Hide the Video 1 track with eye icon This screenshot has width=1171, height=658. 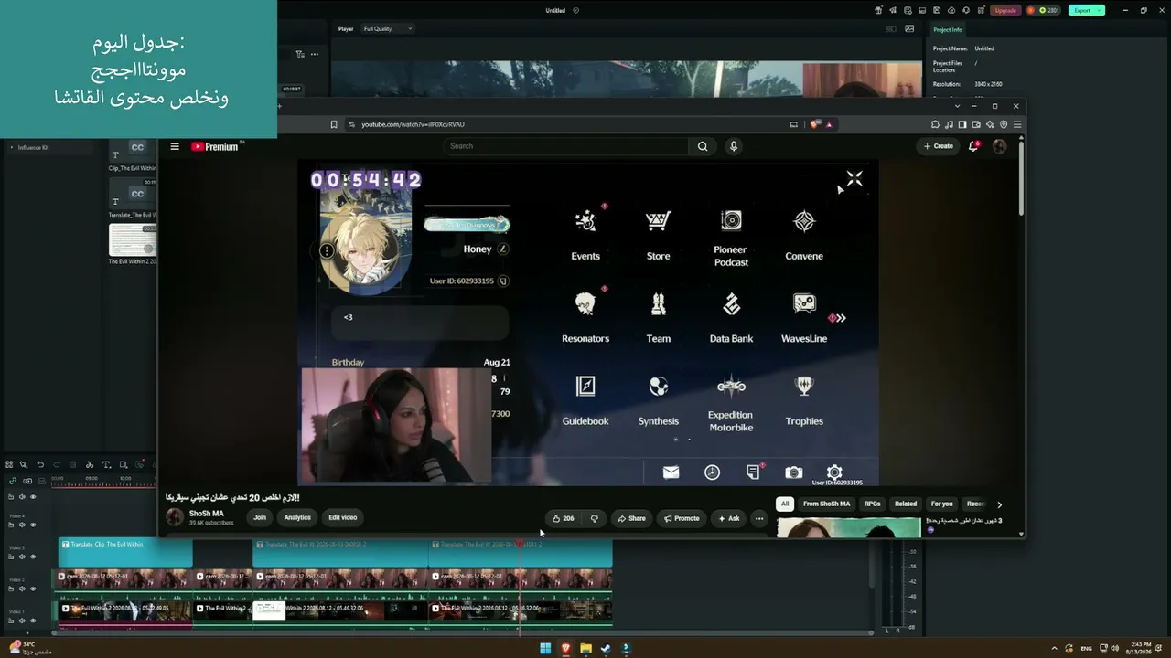point(33,621)
